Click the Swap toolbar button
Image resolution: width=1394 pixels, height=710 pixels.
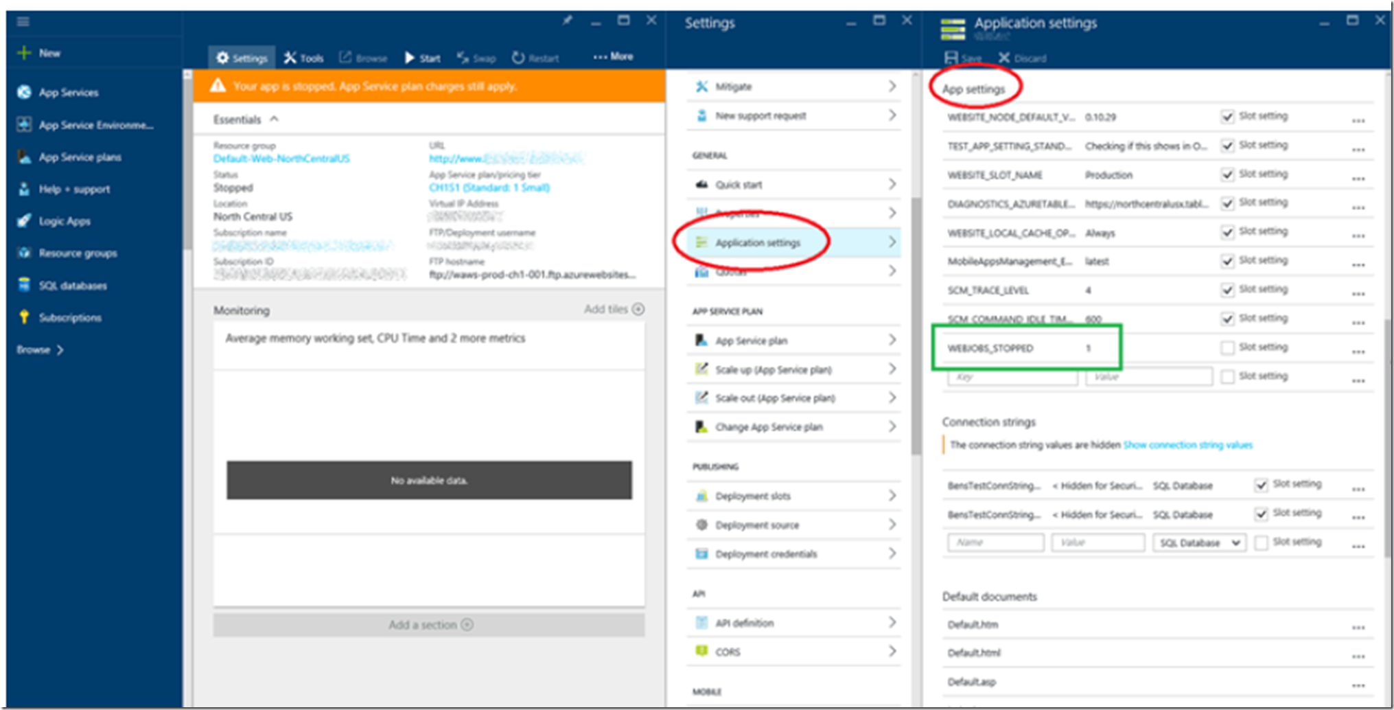pos(476,58)
